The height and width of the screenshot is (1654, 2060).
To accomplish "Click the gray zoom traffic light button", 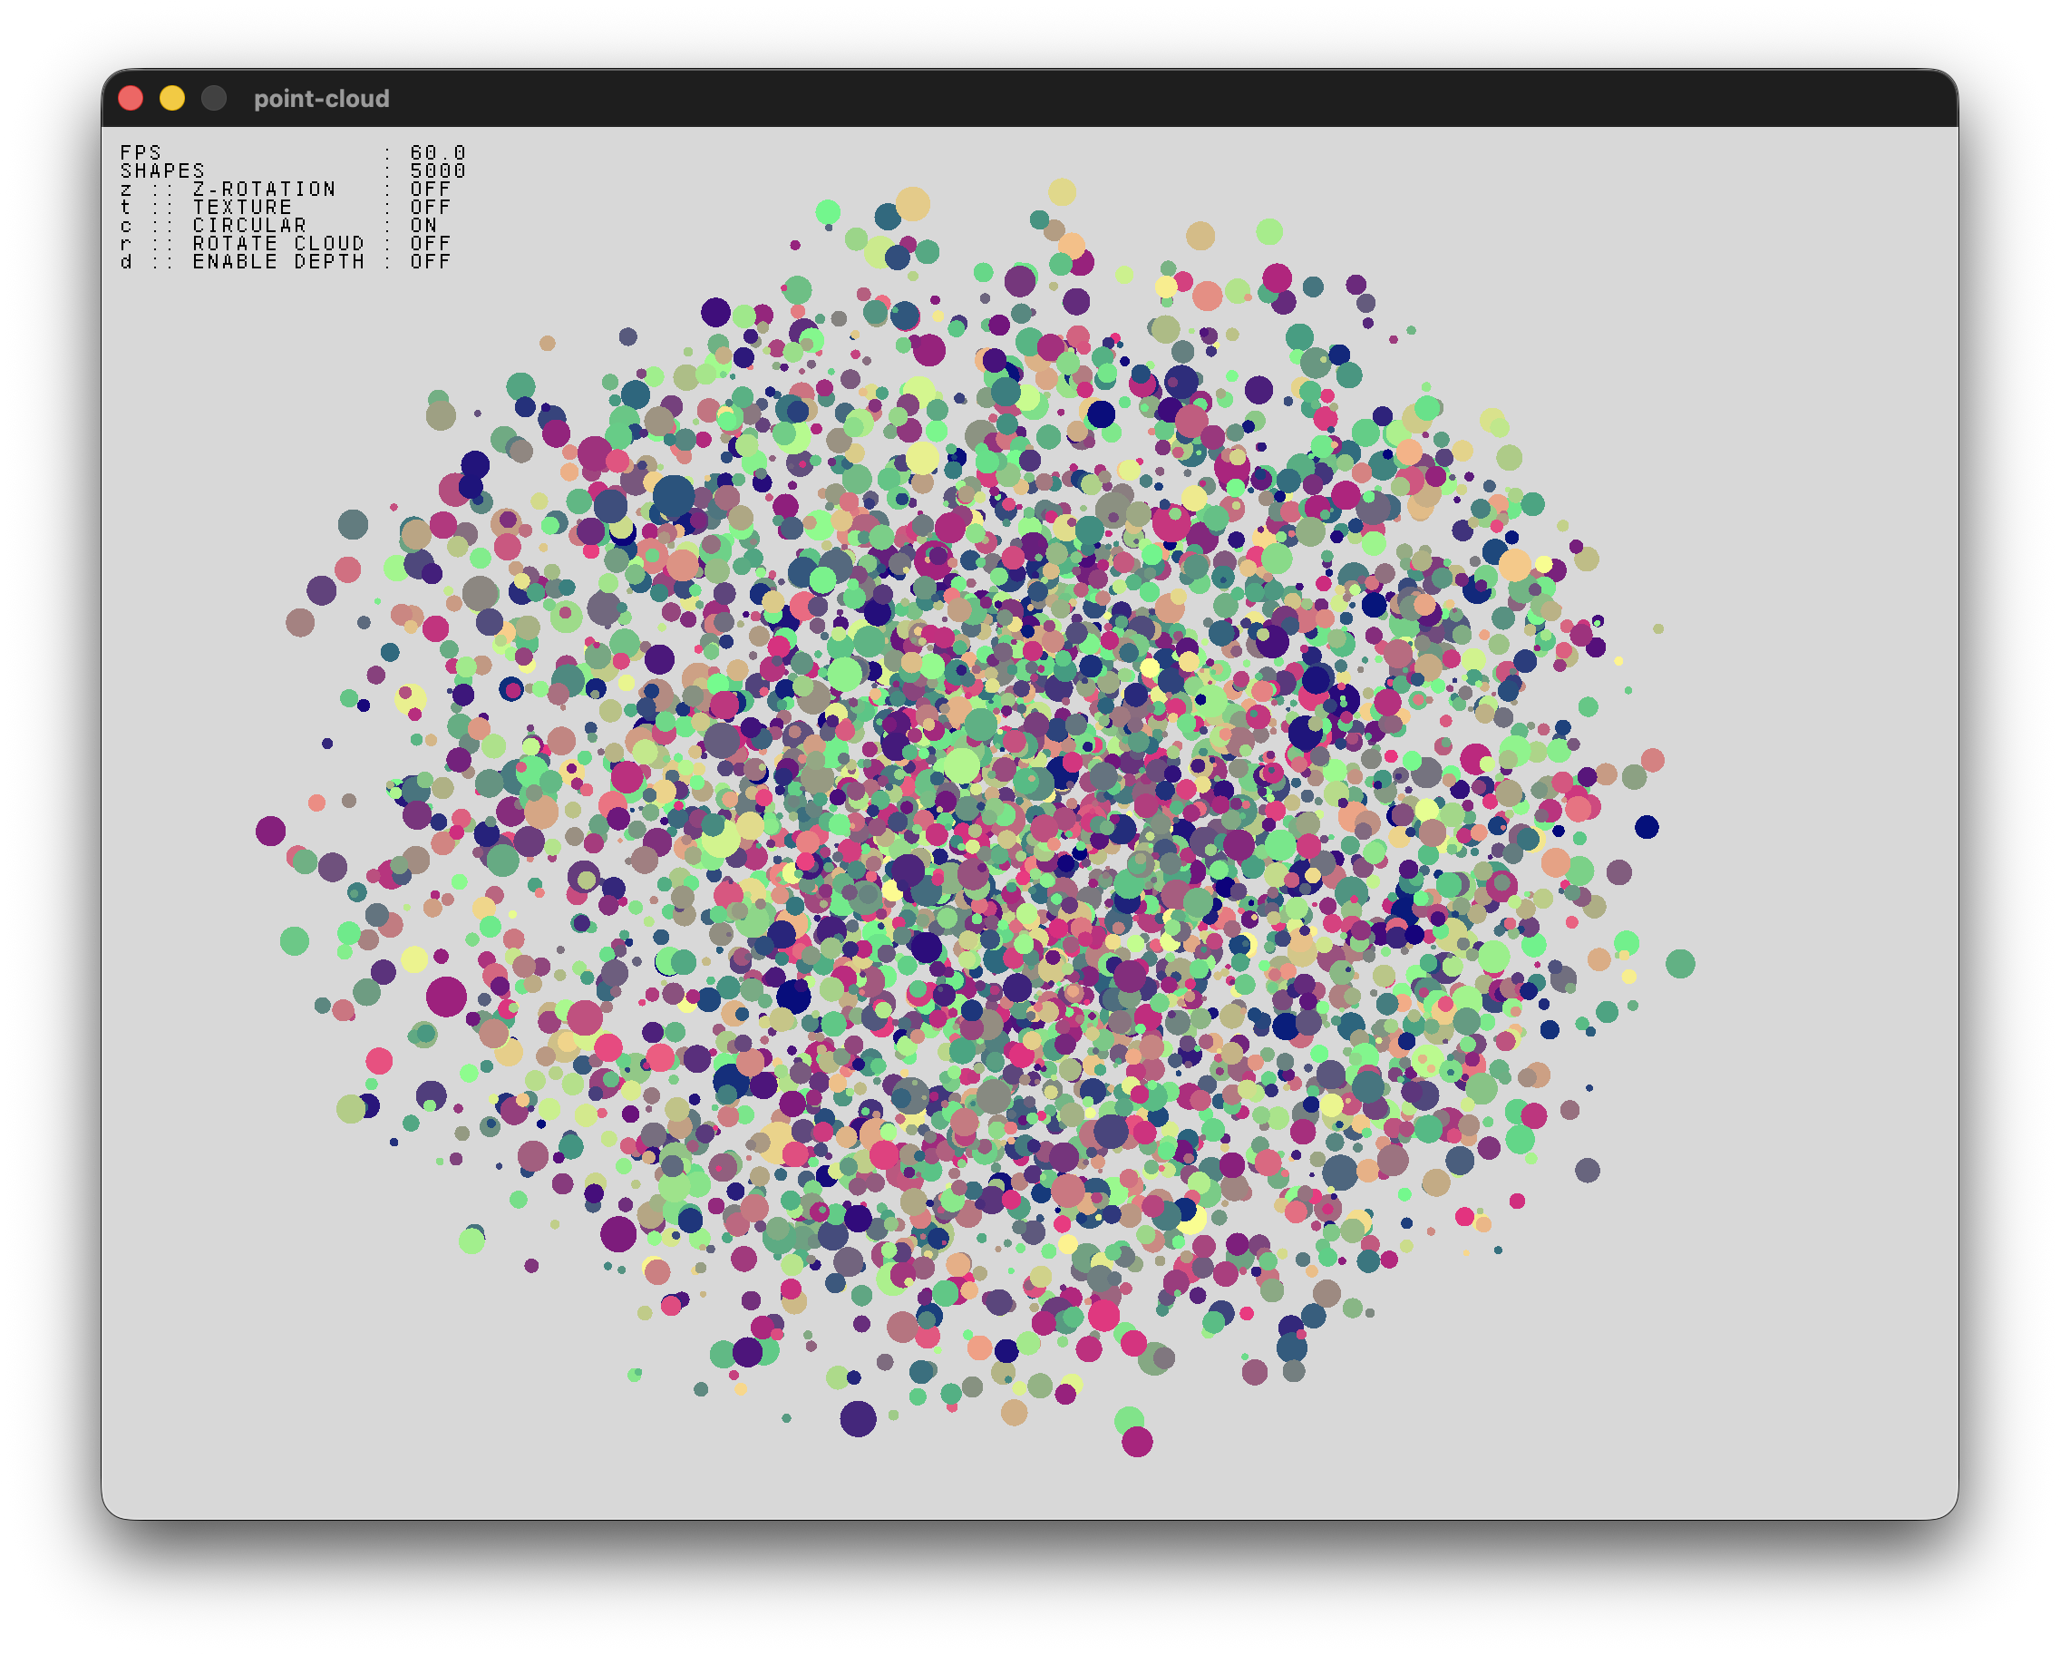I will point(213,99).
